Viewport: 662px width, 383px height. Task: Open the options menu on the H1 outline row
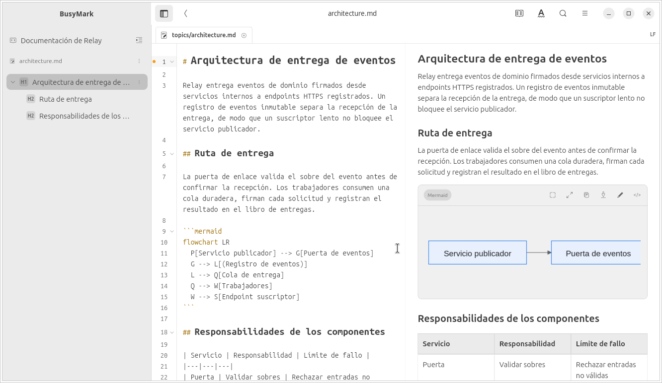(x=139, y=82)
